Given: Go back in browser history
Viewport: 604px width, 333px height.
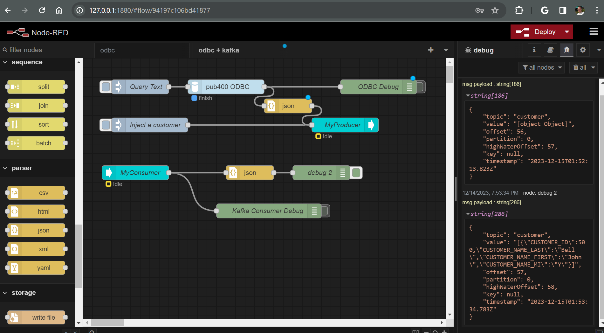Looking at the screenshot, I should point(8,10).
